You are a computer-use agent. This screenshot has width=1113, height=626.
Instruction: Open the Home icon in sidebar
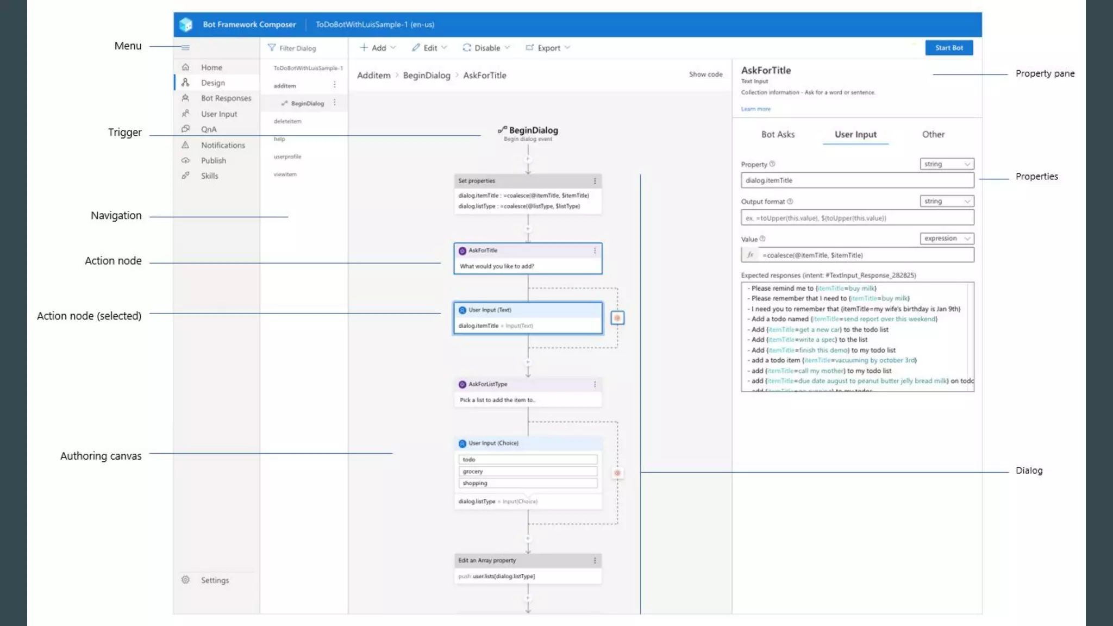click(185, 67)
